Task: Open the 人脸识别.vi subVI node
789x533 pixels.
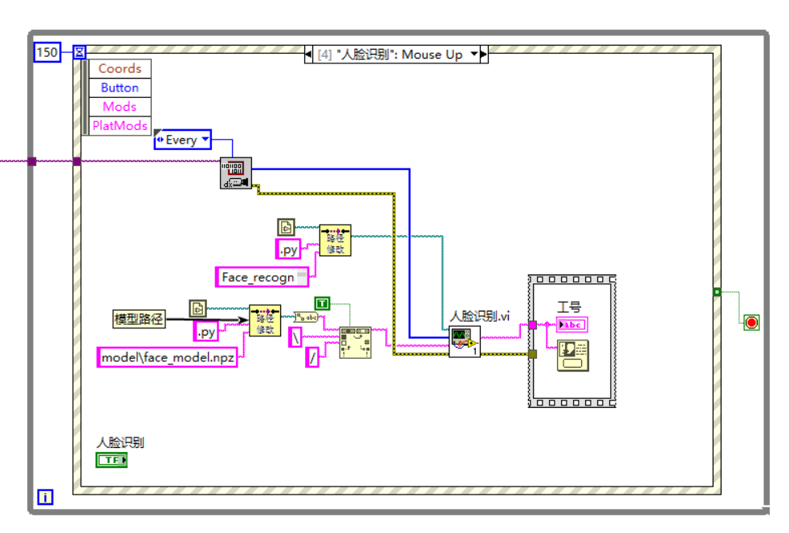Action: (466, 340)
